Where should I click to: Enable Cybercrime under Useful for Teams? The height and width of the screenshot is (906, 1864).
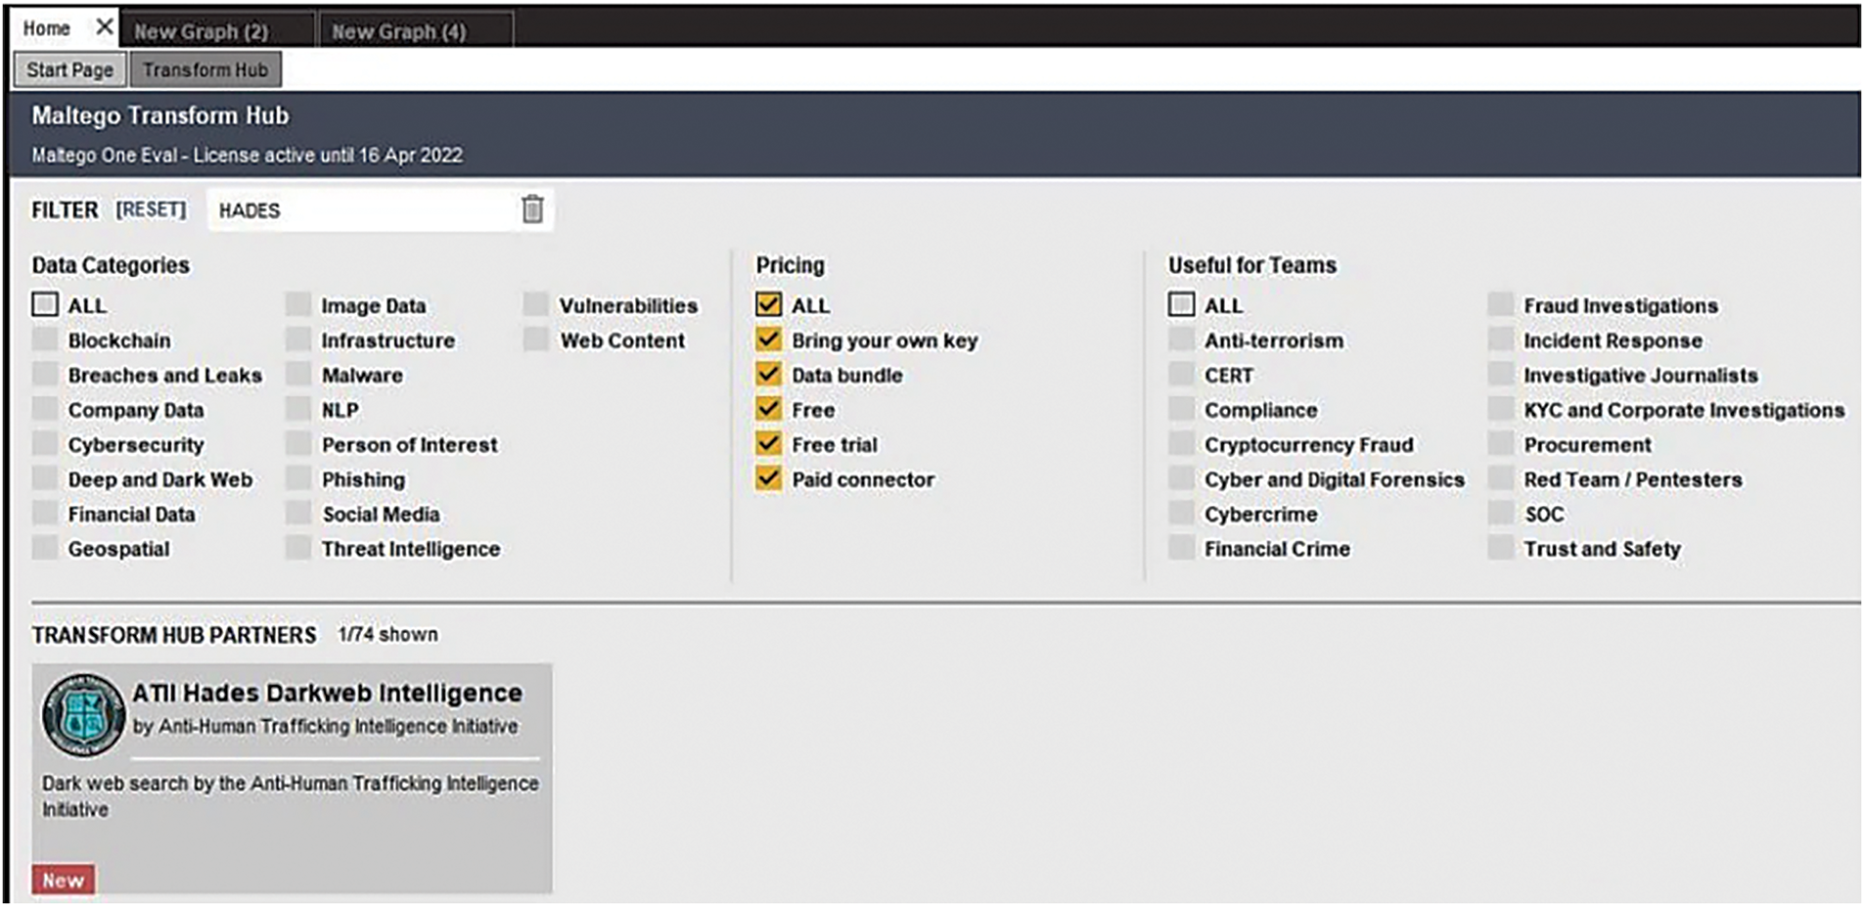tap(1182, 514)
